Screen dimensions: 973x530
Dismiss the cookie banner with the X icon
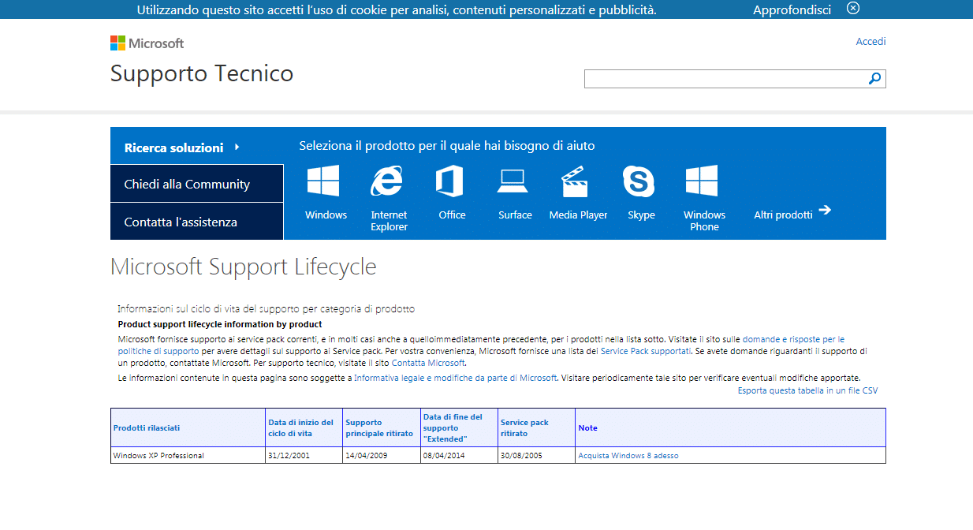(x=853, y=8)
